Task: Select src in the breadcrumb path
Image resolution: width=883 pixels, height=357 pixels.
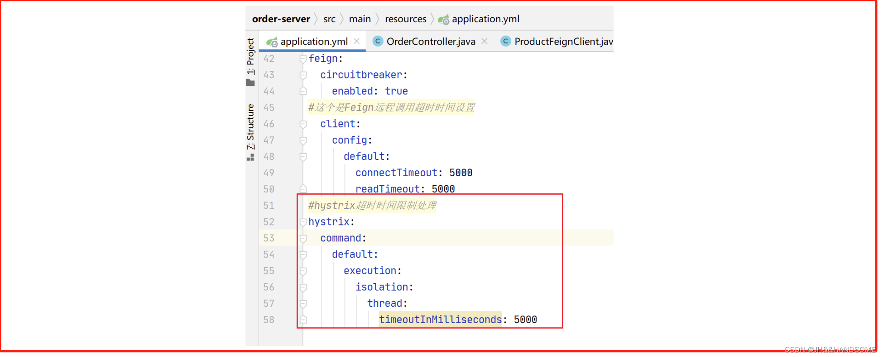Action: pyautogui.click(x=329, y=19)
